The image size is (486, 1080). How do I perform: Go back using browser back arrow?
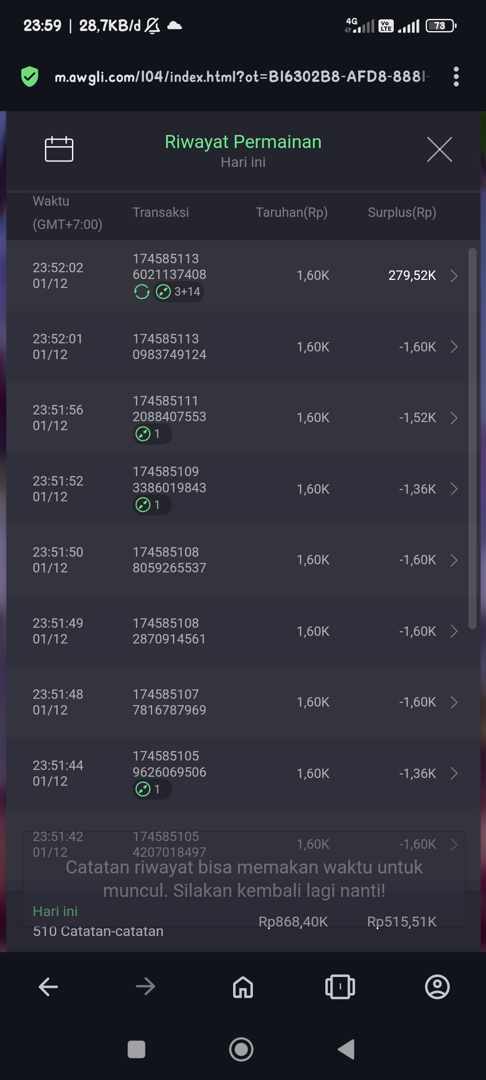point(48,987)
